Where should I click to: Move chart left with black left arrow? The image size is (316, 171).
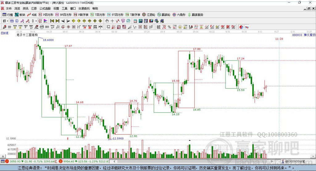coord(63,21)
